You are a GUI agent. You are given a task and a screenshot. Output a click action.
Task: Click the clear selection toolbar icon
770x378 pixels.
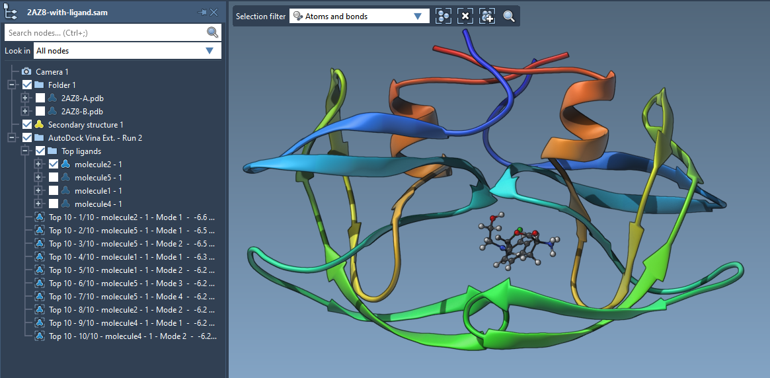(465, 17)
